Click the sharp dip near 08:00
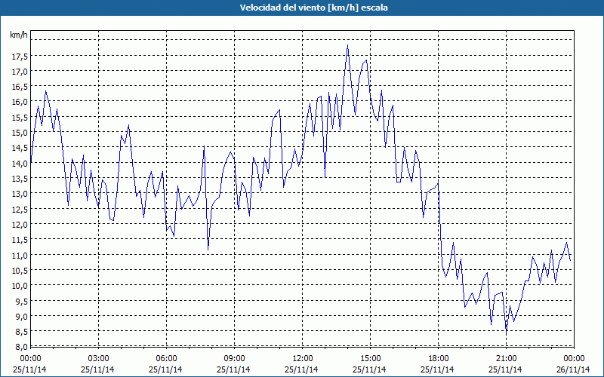 pos(208,250)
